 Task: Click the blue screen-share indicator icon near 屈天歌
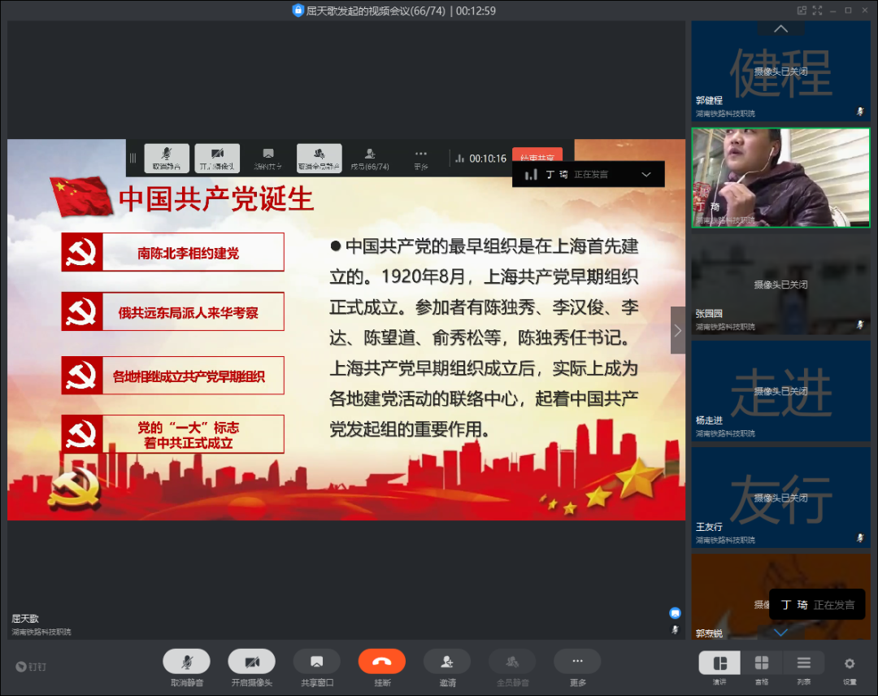676,613
